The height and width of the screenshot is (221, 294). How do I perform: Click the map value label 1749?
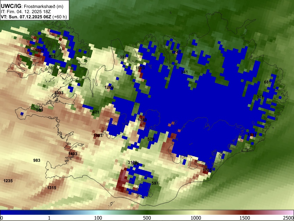[142, 120]
